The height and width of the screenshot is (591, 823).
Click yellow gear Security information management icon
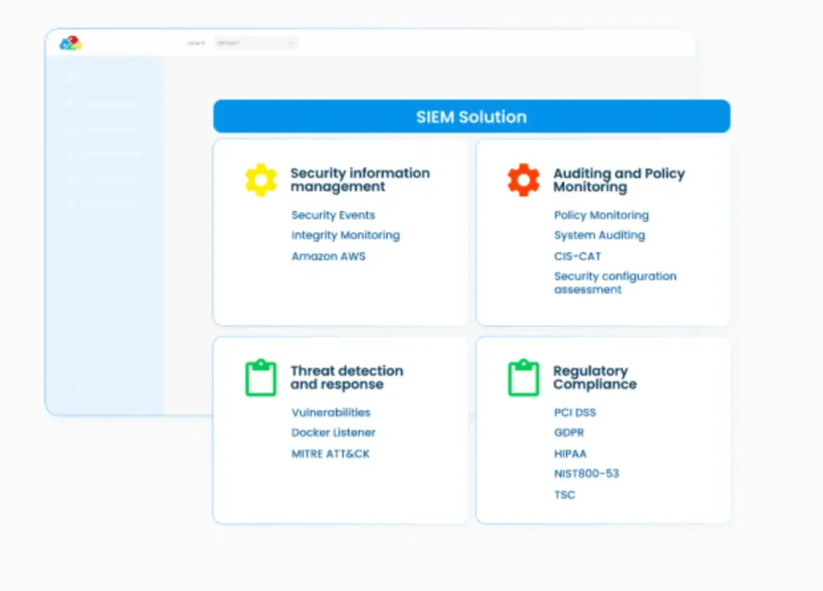click(x=261, y=180)
